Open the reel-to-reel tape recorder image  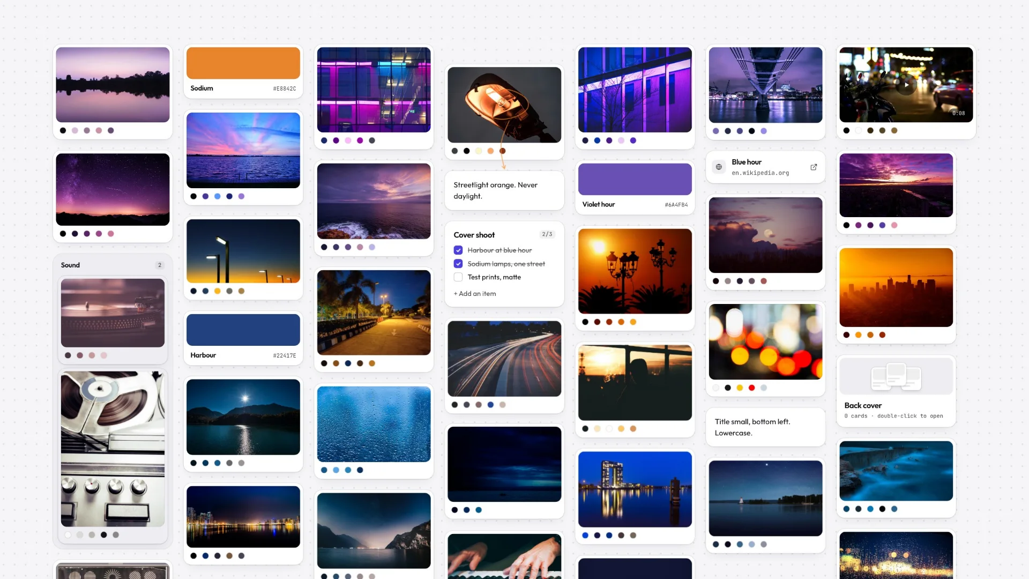click(113, 449)
